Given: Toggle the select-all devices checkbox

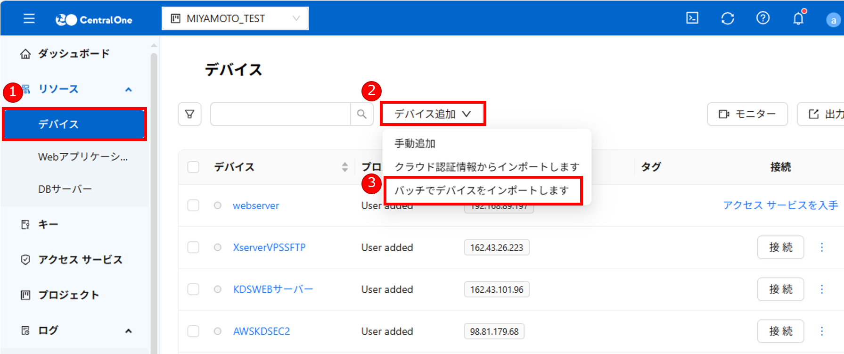Looking at the screenshot, I should (x=193, y=167).
